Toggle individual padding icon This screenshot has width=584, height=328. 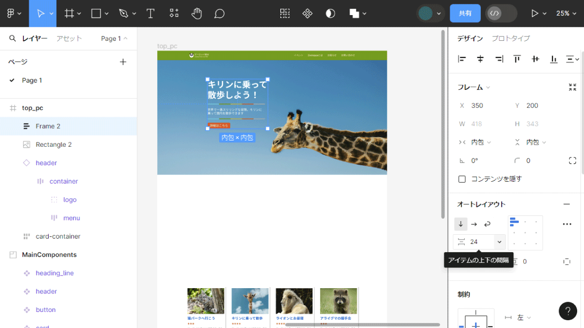tap(567, 261)
